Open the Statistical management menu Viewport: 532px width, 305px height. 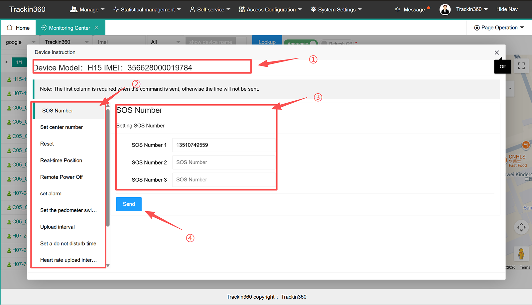coord(147,9)
